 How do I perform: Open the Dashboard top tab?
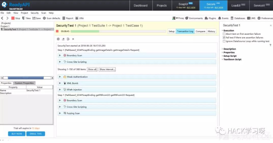pyautogui.click(x=141, y=5)
